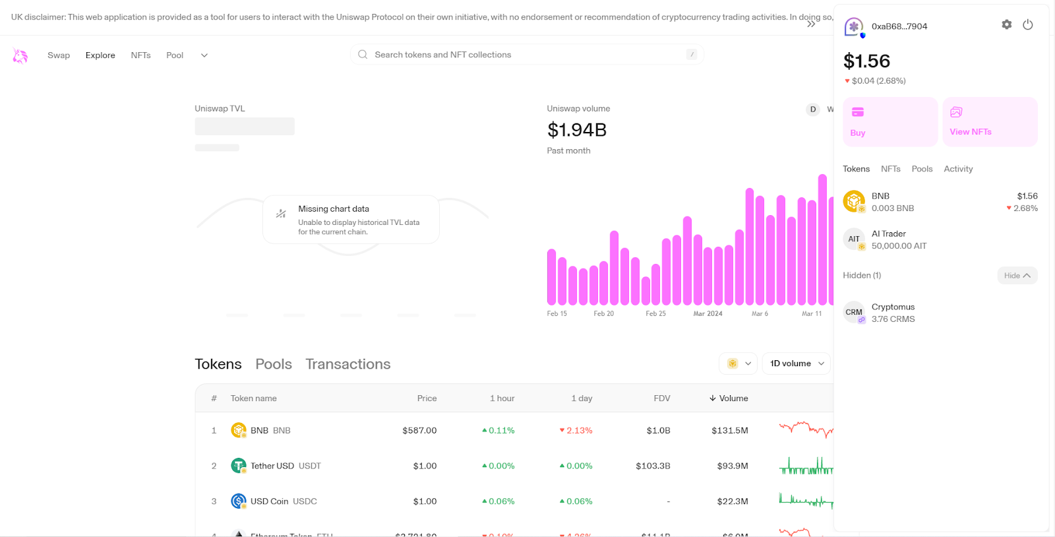Image resolution: width=1055 pixels, height=537 pixels.
Task: Click USD Coin icon in table
Action: [239, 501]
